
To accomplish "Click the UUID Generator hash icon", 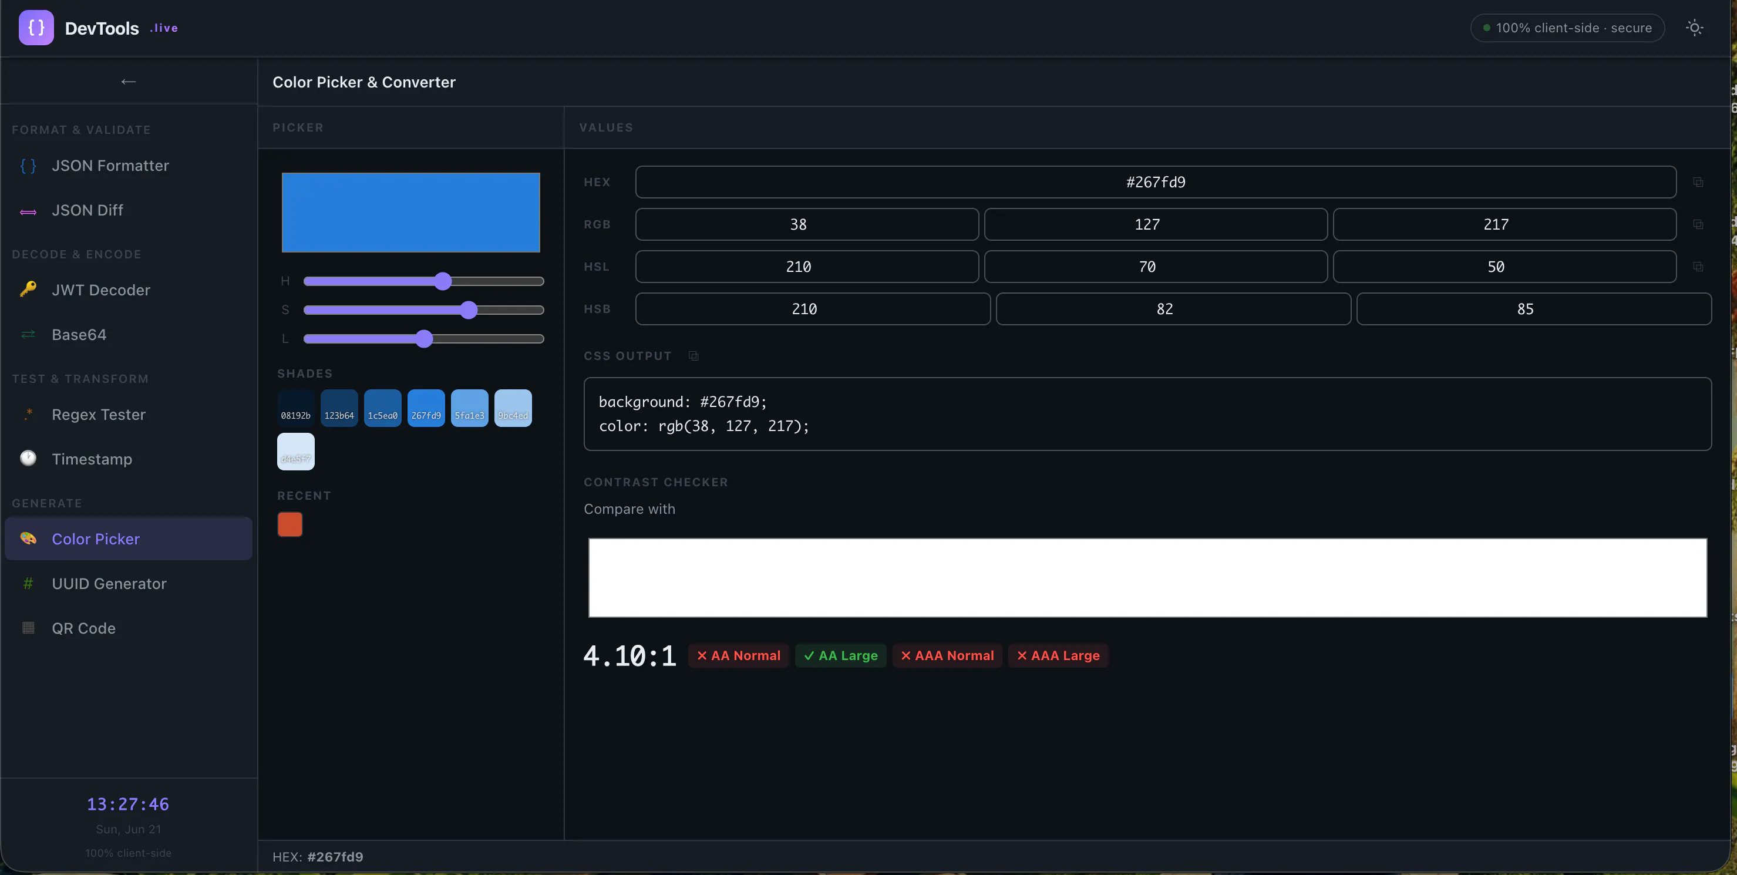I will [x=28, y=584].
